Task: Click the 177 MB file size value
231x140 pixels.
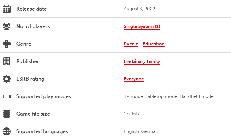Action: pyautogui.click(x=131, y=114)
